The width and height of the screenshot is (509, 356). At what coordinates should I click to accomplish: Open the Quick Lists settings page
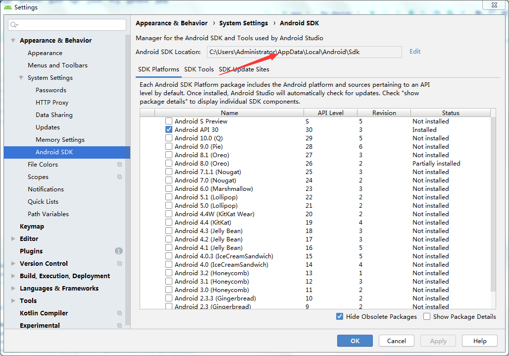43,202
